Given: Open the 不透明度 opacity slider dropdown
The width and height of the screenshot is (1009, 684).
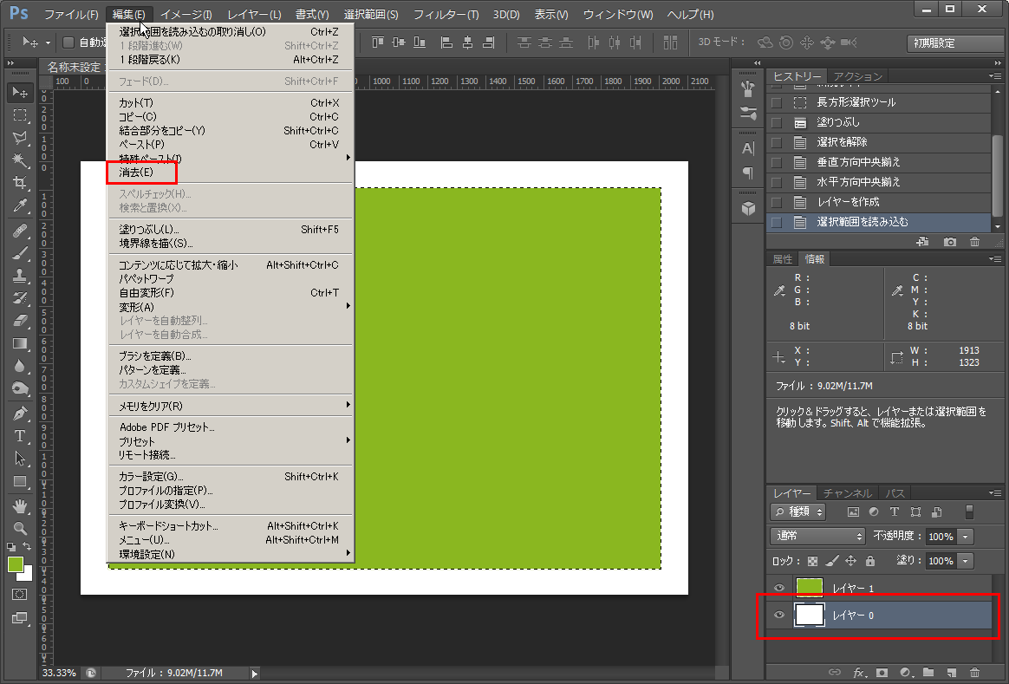Looking at the screenshot, I should coord(966,537).
